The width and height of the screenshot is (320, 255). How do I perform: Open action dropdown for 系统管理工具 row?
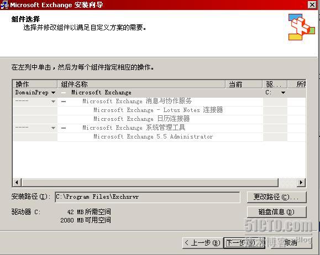click(x=53, y=128)
